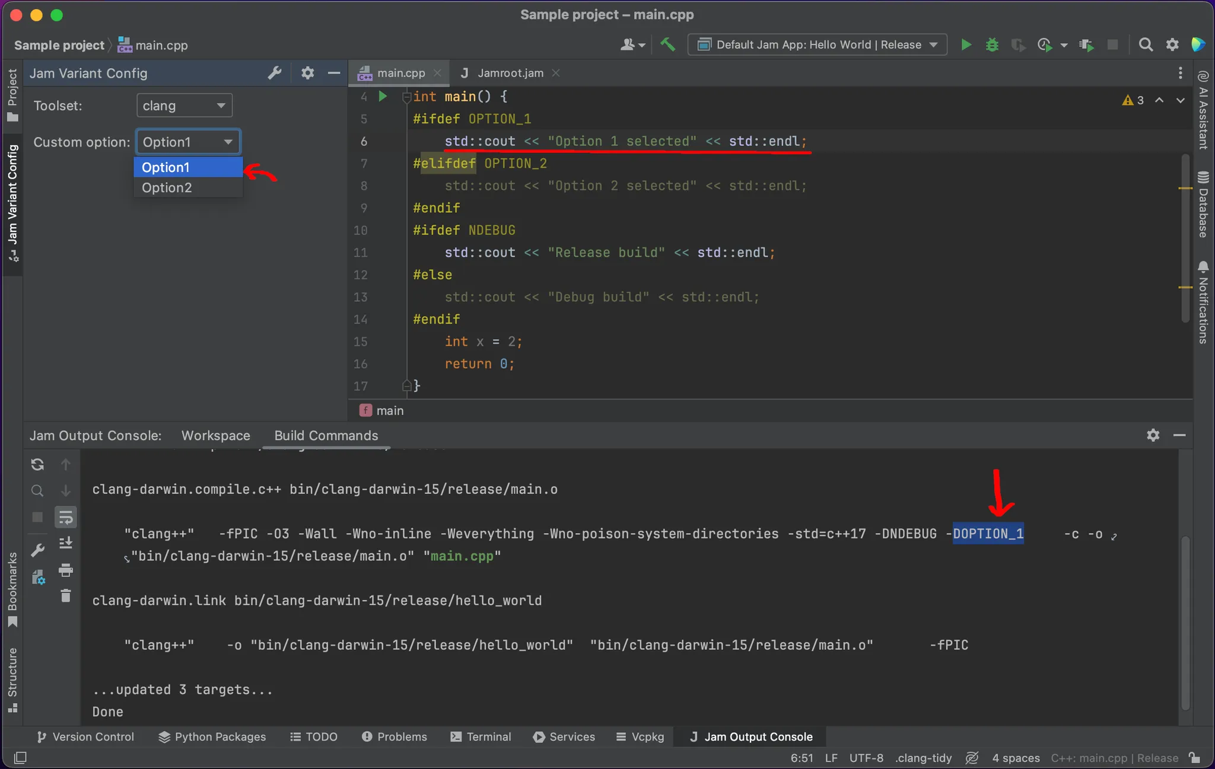Open the Services tool window
This screenshot has width=1215, height=769.
click(x=564, y=737)
